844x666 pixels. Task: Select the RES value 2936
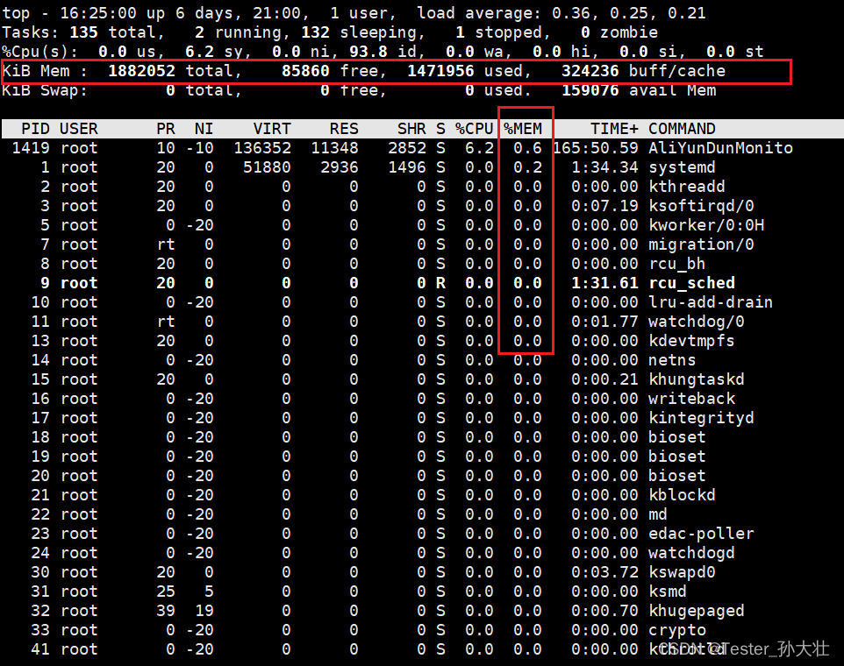pyautogui.click(x=340, y=167)
